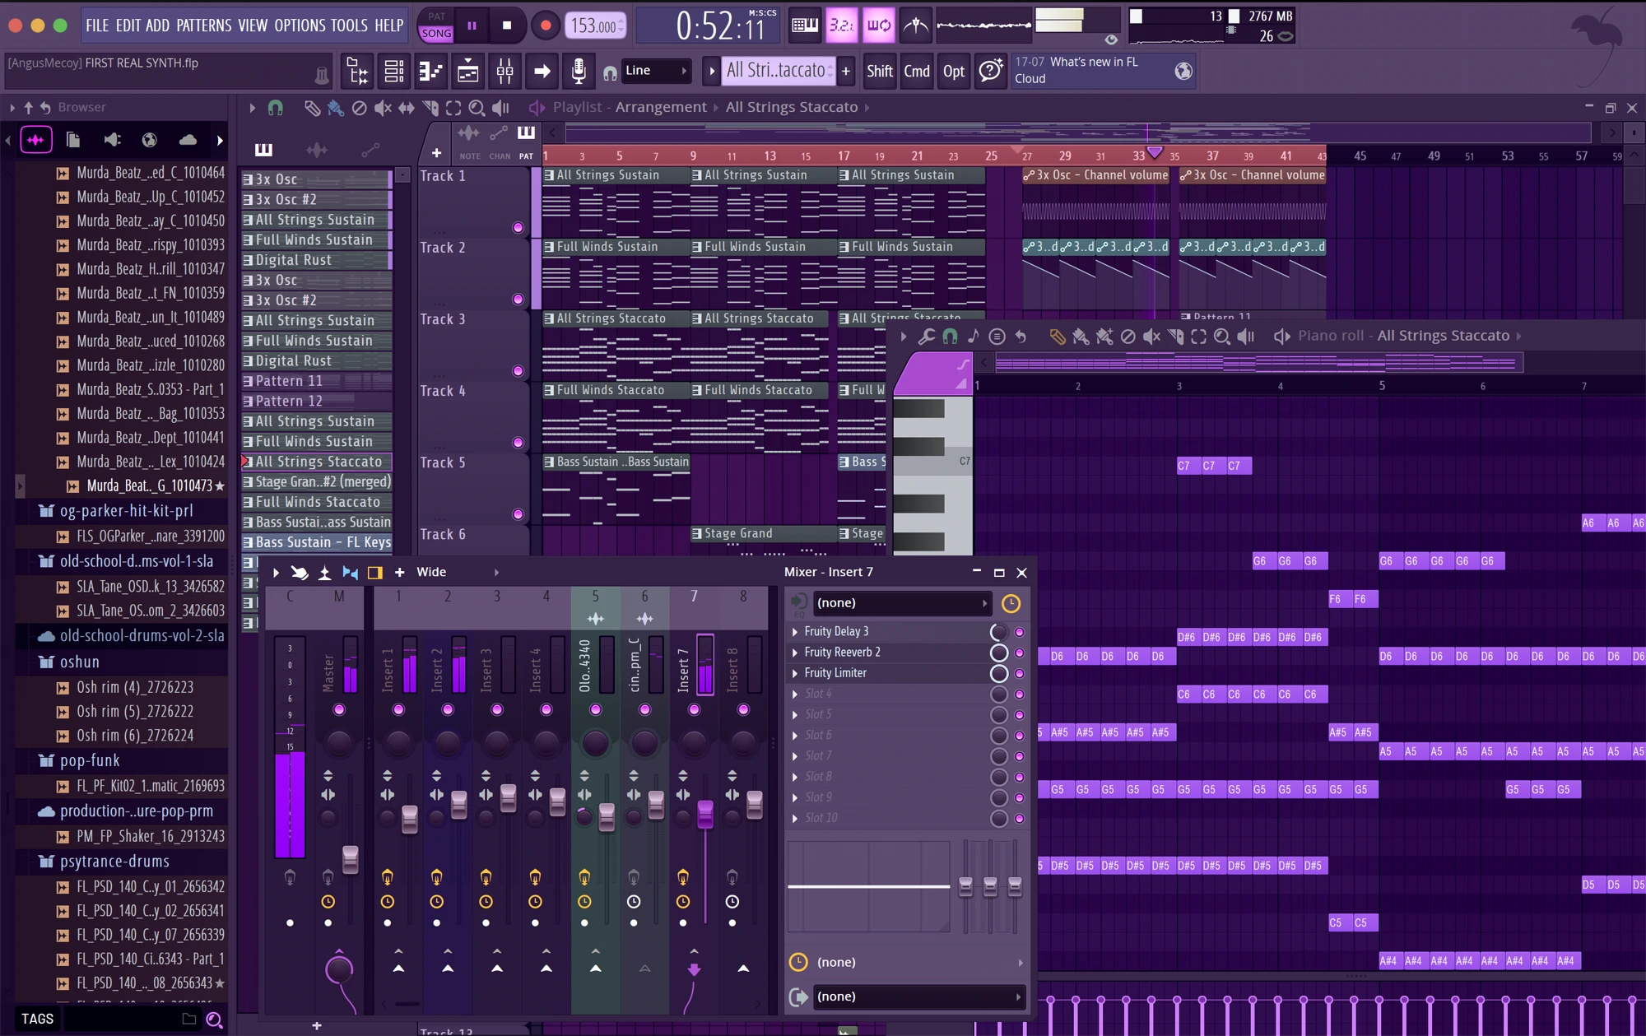
Task: Select the Playlist mute tool
Action: tap(383, 108)
